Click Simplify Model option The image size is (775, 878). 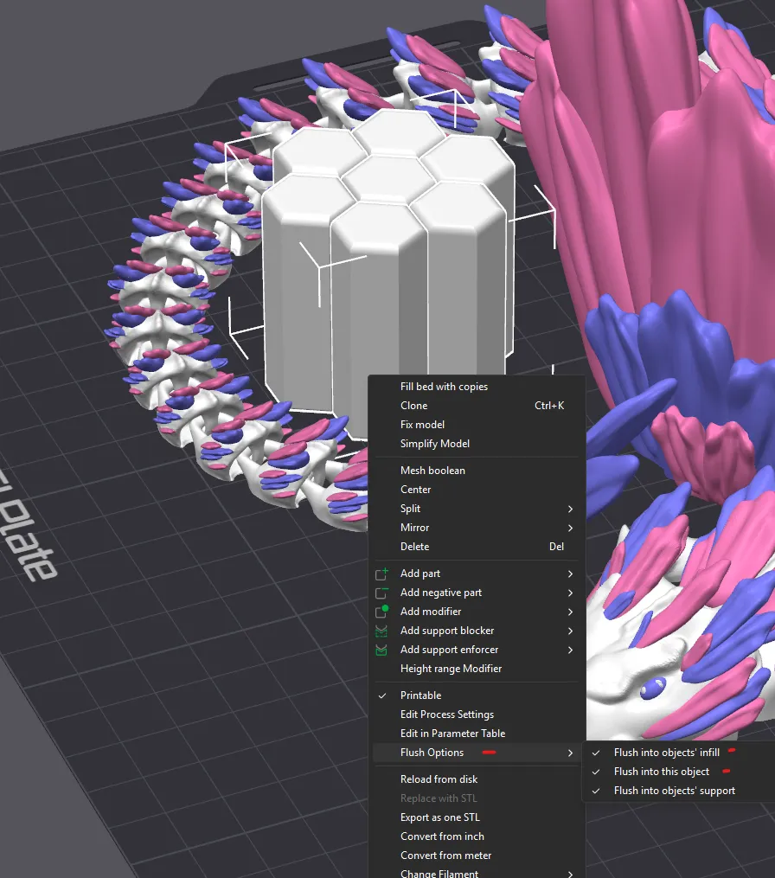(434, 444)
